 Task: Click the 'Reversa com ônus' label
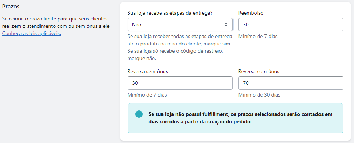tap(259, 72)
